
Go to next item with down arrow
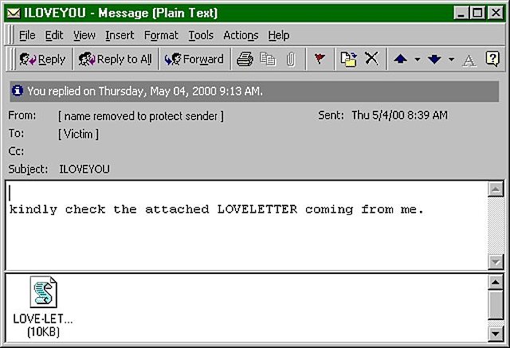(x=434, y=59)
